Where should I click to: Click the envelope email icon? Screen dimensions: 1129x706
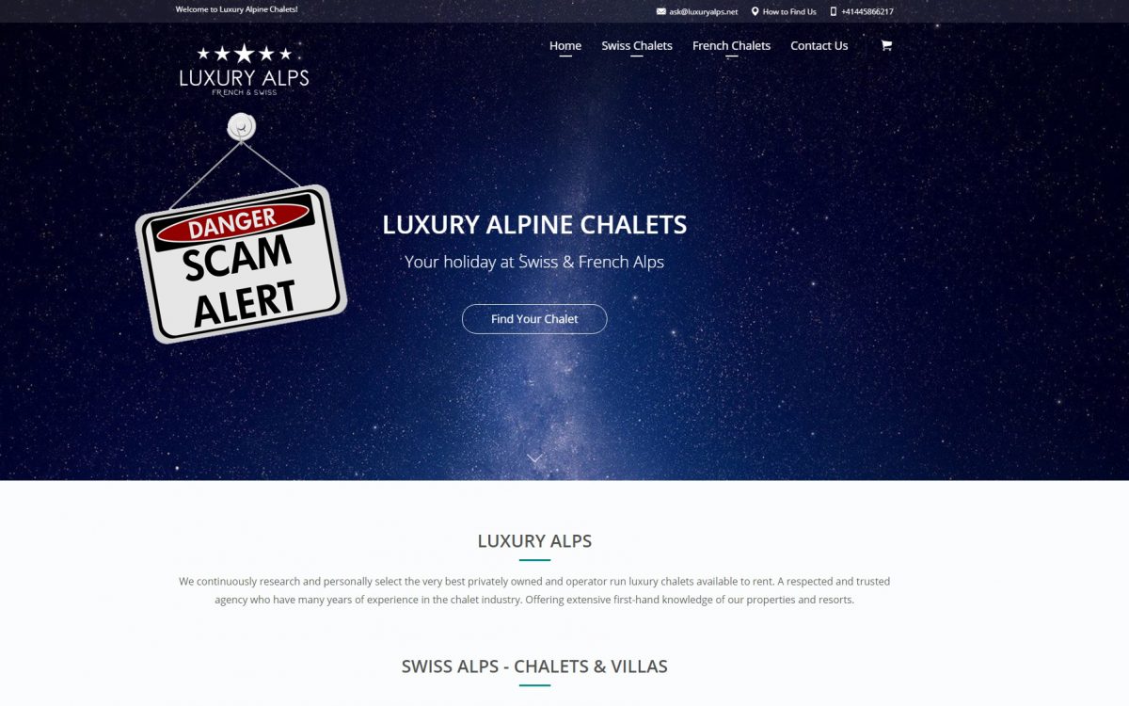tap(661, 11)
